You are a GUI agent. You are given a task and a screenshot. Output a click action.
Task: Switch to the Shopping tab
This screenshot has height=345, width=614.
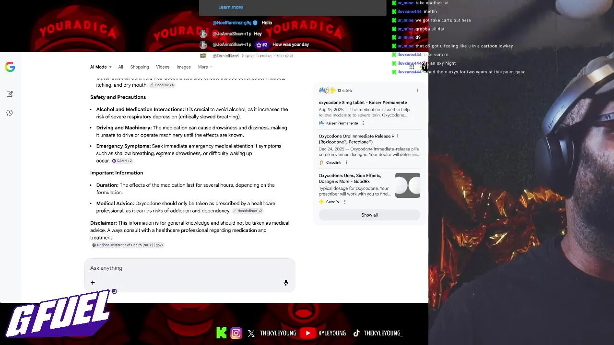click(x=140, y=67)
